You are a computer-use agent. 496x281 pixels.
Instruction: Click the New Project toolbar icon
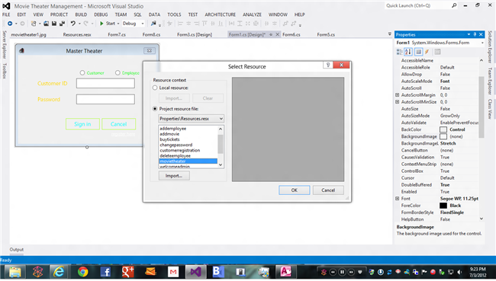(34, 24)
